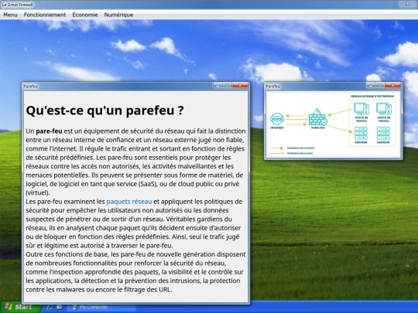Screen dimensions: 418x313
Task: Click the brick-wall Pare-feu icon in diagram
Action: point(318,117)
